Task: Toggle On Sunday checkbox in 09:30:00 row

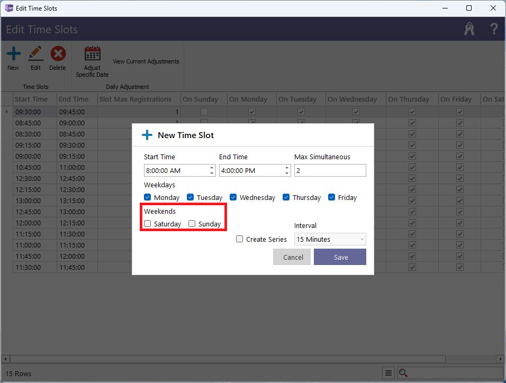Action: [x=204, y=112]
